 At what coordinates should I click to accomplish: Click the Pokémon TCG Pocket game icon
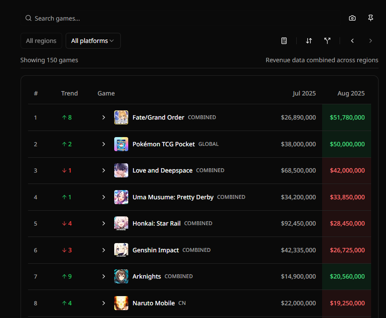(121, 144)
